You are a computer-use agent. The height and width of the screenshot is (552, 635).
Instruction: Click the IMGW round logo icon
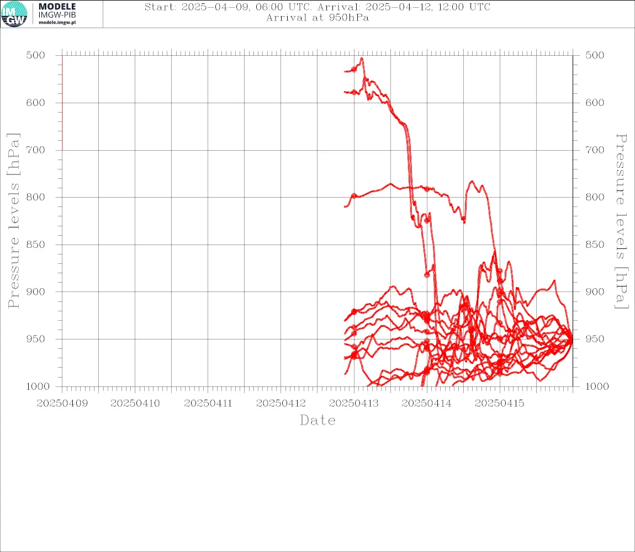coord(14,14)
